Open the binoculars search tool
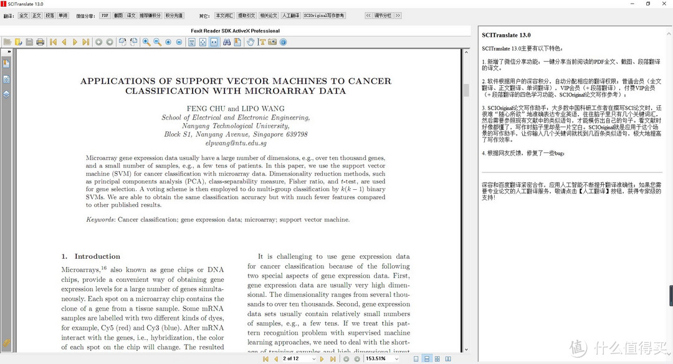This screenshot has width=673, height=364. tap(227, 42)
